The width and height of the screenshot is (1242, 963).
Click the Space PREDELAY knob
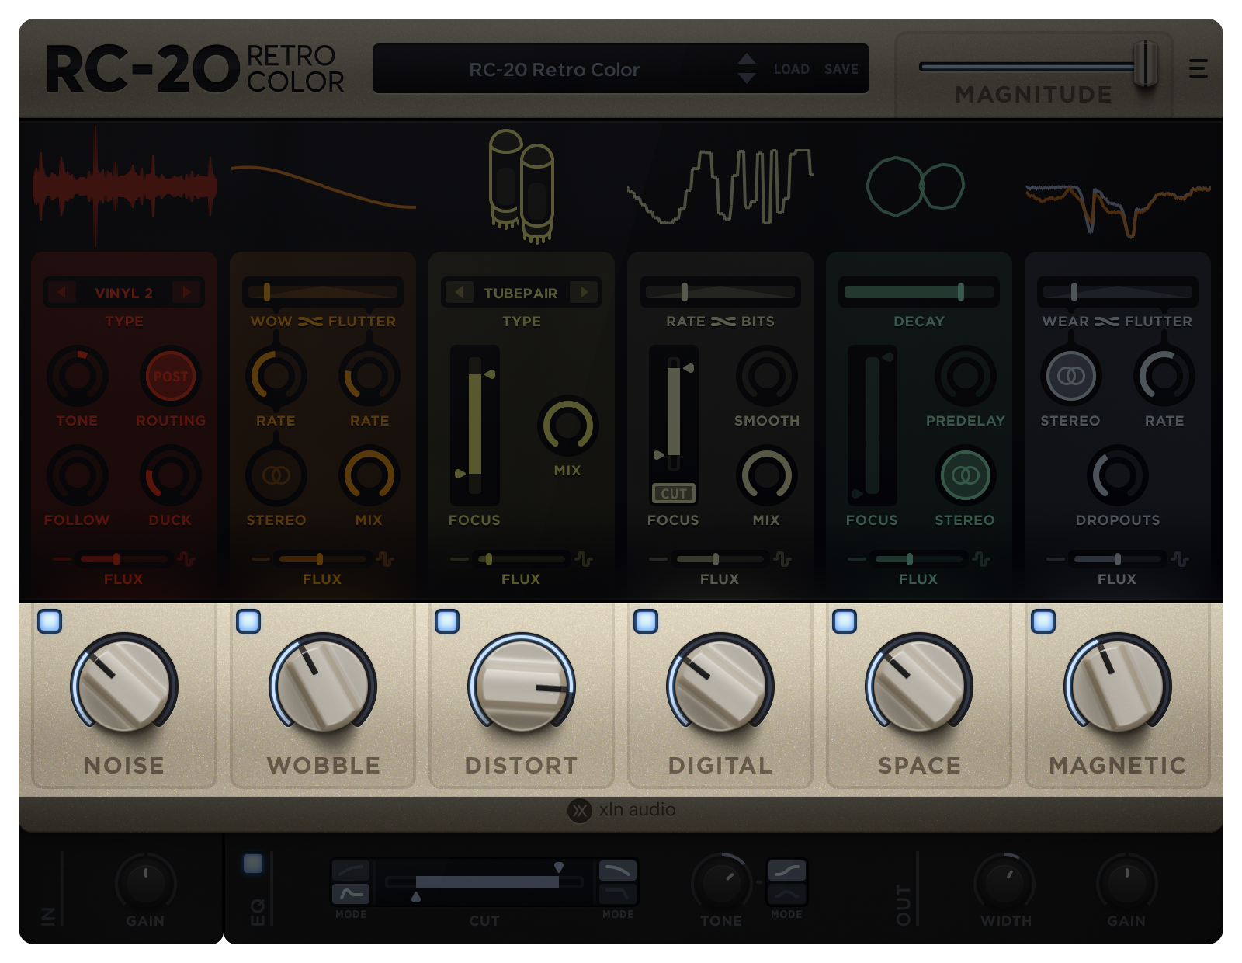coord(966,376)
